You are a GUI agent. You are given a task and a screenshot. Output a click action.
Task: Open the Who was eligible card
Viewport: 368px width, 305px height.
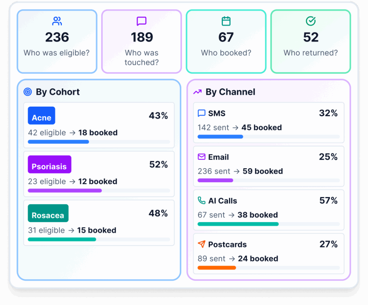57,42
